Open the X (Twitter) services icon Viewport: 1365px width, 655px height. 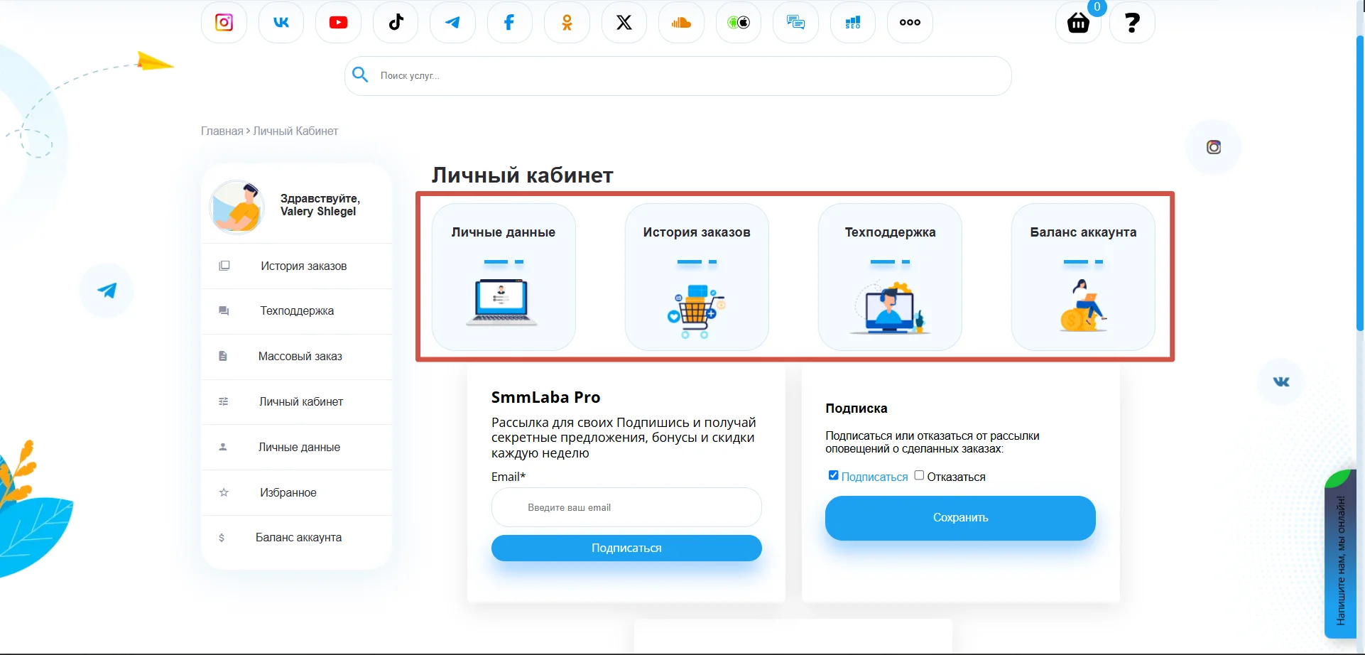tap(624, 23)
